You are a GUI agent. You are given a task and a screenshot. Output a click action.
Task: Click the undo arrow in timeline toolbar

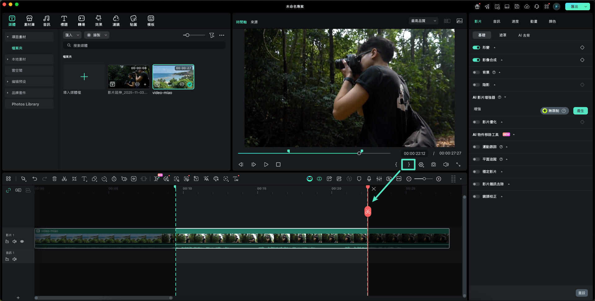tap(35, 179)
